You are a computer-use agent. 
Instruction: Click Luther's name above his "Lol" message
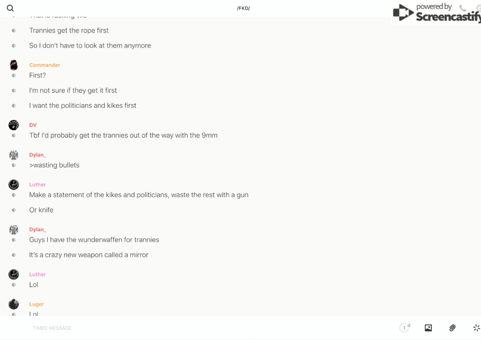pyautogui.click(x=37, y=274)
